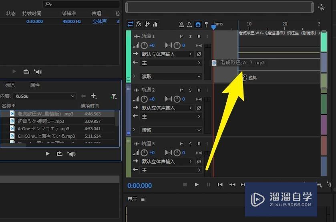Click media browser back arrow icon
This screenshot has height=222, width=336.
point(83,96)
